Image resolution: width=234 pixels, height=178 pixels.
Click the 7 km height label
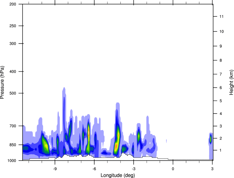[221, 74]
